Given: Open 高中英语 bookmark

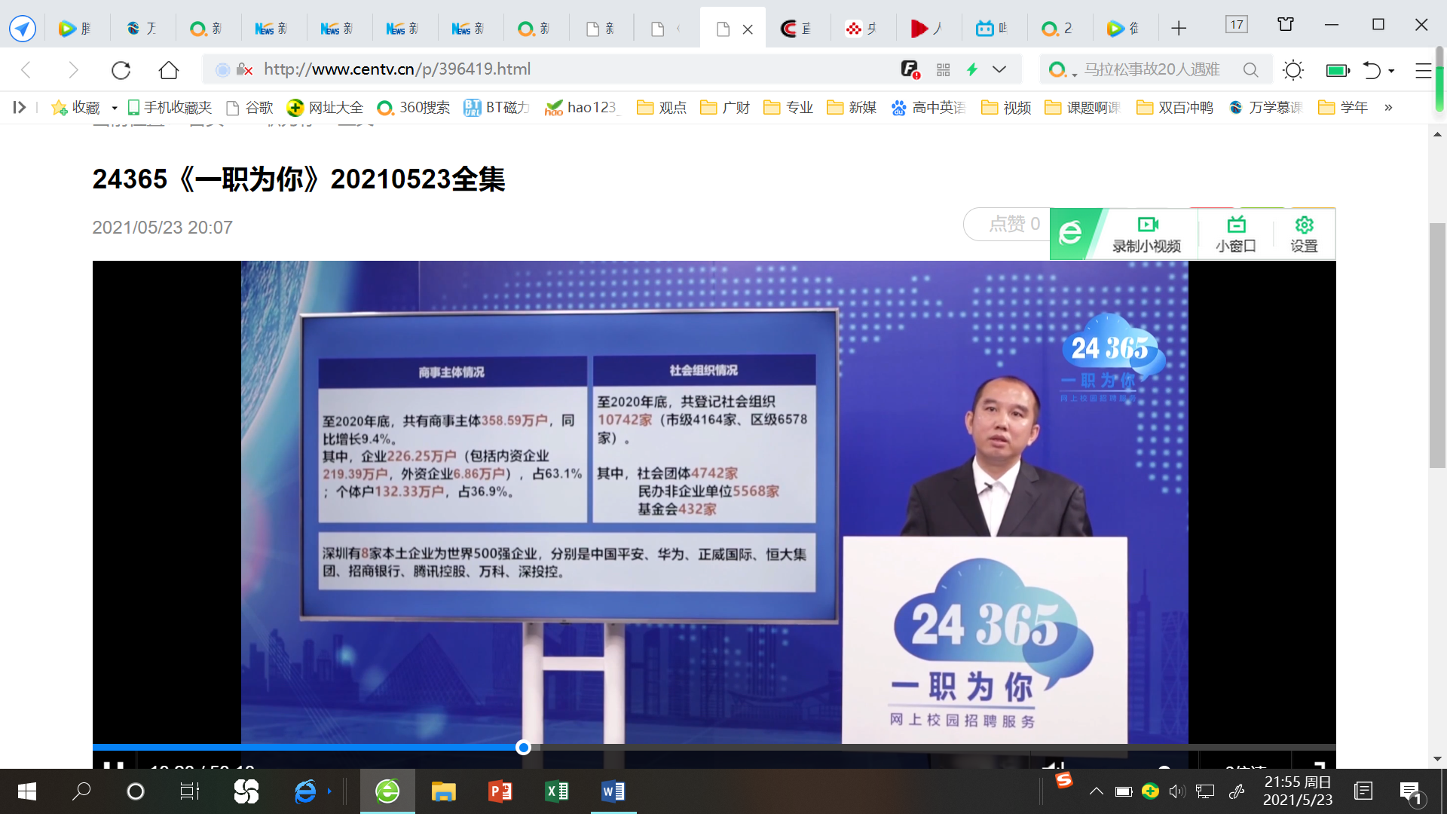Looking at the screenshot, I should tap(928, 108).
